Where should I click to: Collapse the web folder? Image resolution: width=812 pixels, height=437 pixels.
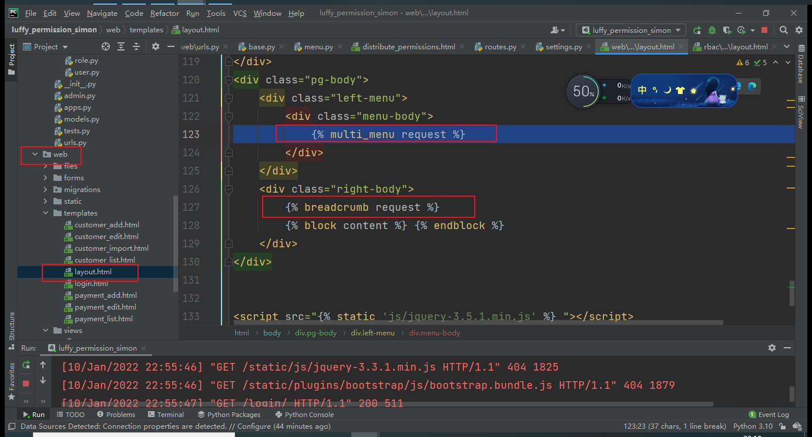35,154
